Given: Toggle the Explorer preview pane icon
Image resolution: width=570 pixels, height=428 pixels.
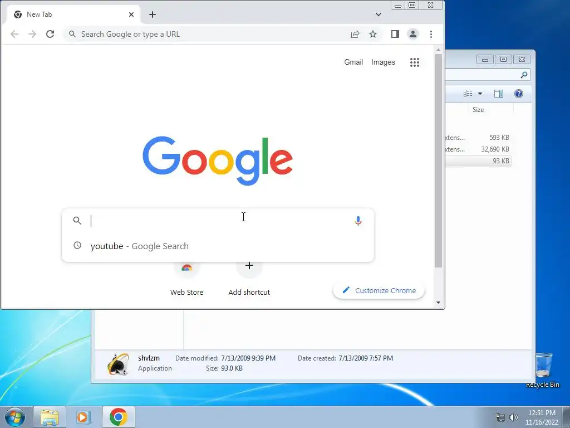Looking at the screenshot, I should (x=499, y=94).
